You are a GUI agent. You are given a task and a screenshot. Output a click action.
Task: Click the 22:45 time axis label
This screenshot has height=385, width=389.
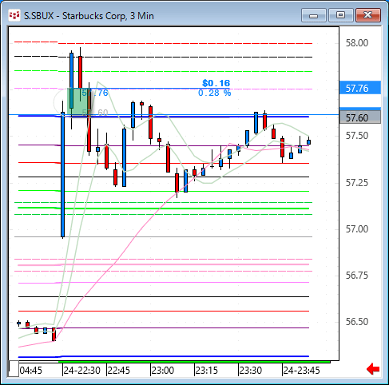[119, 370]
